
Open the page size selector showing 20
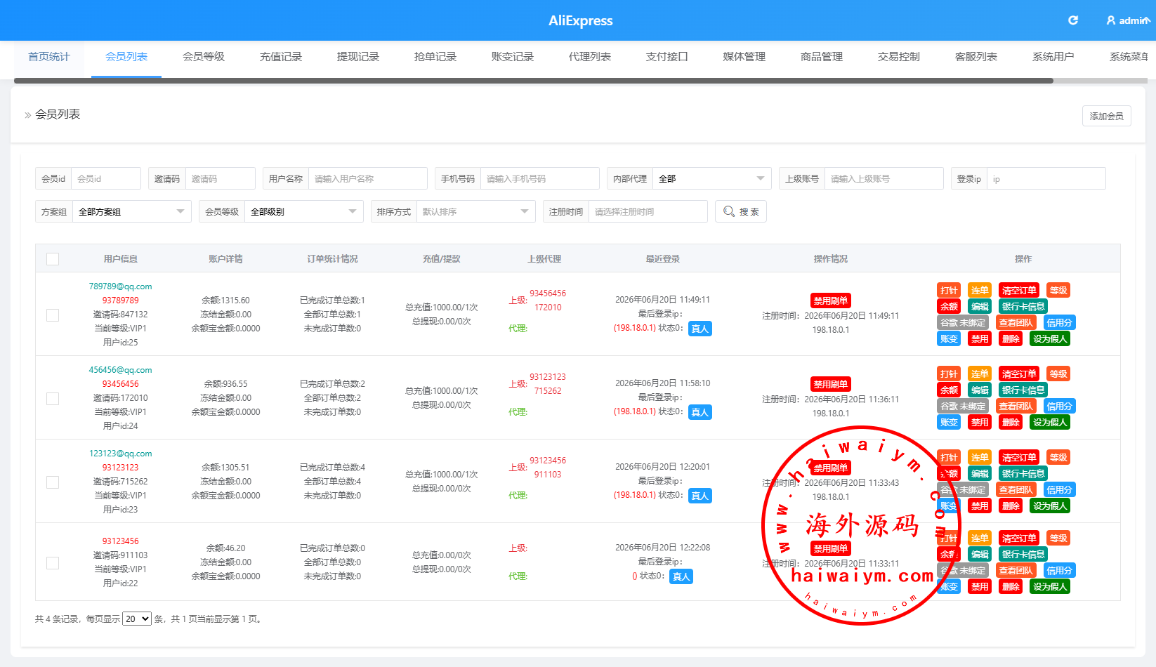coord(137,619)
